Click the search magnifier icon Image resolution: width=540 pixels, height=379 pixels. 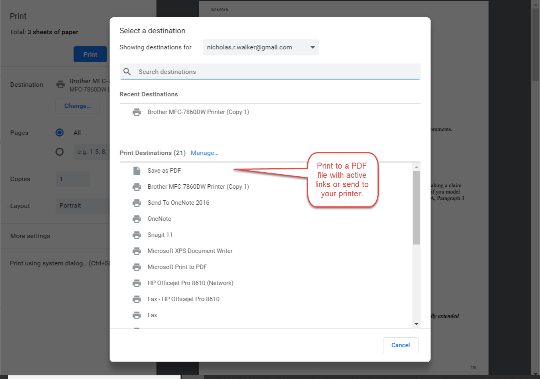click(x=127, y=71)
